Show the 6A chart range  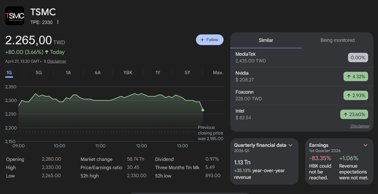[98, 73]
